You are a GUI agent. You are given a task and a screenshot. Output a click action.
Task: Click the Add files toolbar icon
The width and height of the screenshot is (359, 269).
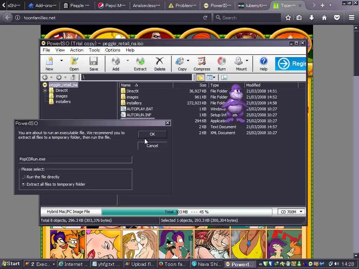tap(116, 64)
